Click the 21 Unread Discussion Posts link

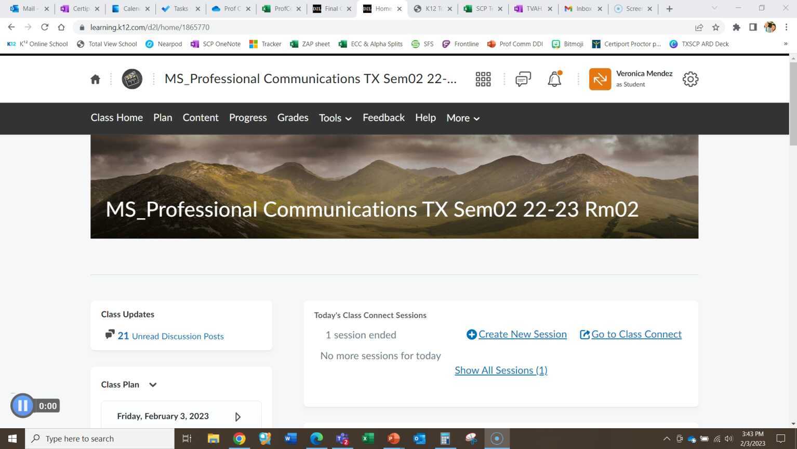[x=171, y=336]
